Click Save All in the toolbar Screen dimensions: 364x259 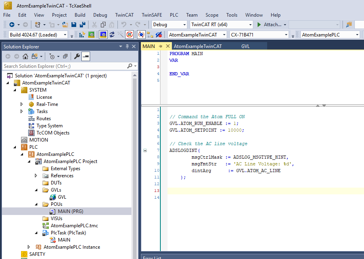point(83,25)
